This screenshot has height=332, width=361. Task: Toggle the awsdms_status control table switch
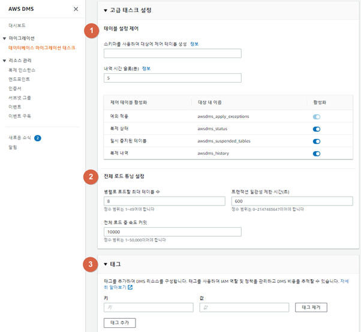tap(317, 129)
